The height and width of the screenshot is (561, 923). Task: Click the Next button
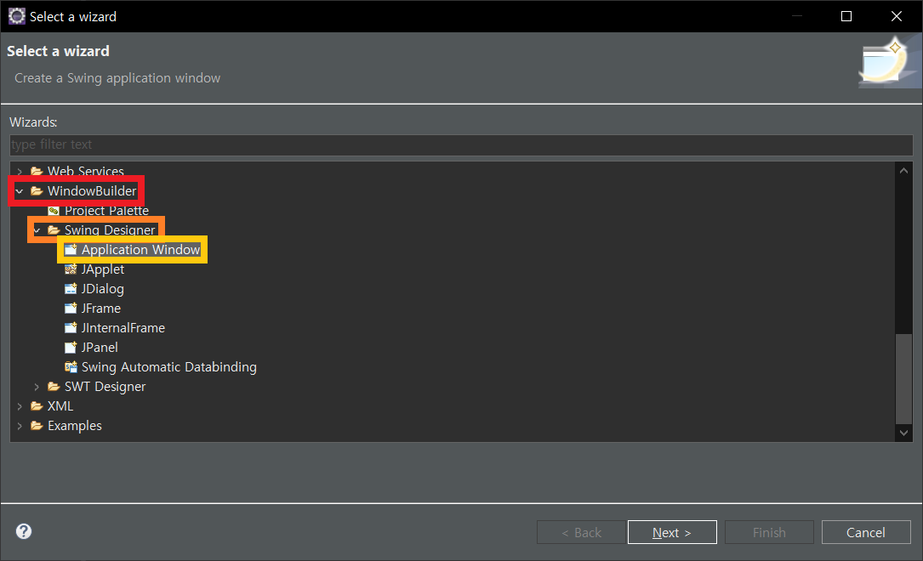672,532
